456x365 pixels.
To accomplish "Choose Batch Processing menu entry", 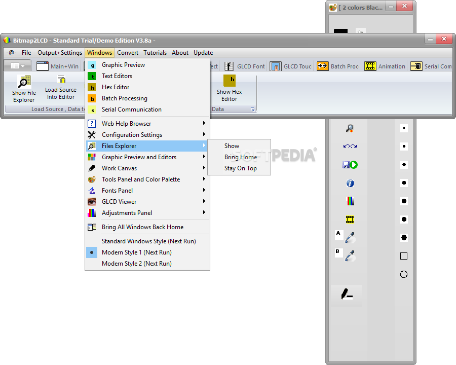I will click(147, 98).
